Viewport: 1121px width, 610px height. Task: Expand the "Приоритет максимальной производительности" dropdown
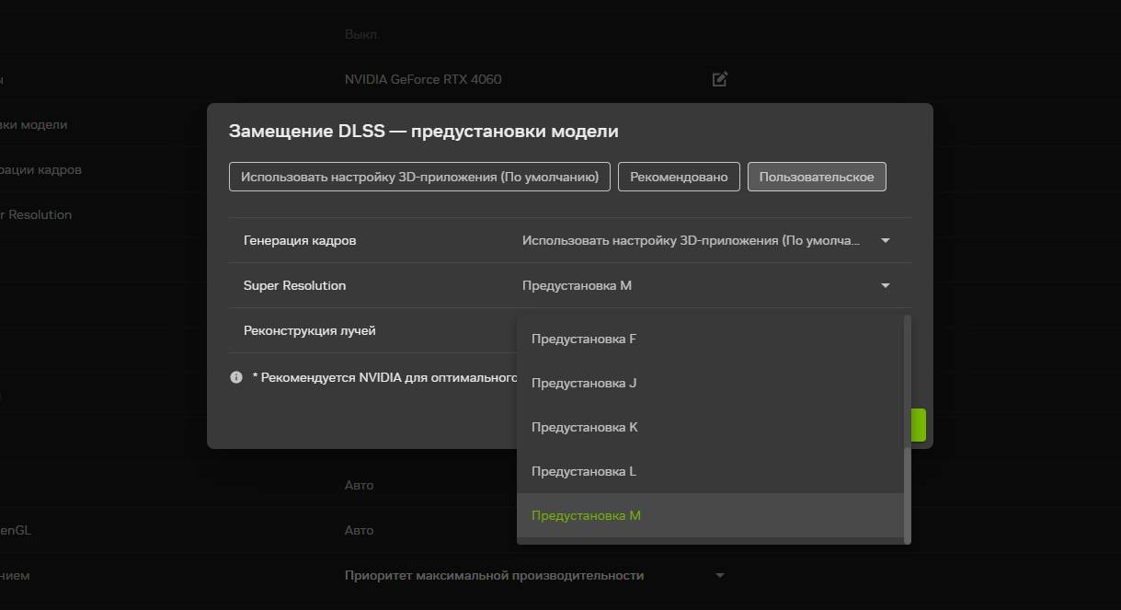pos(720,574)
